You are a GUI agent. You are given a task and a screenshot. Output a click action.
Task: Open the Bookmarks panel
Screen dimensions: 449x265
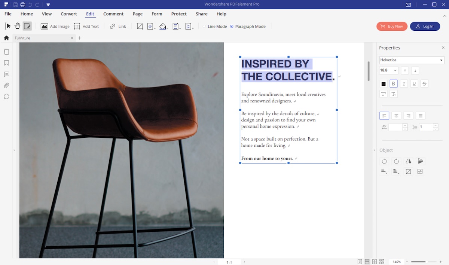coord(6,63)
